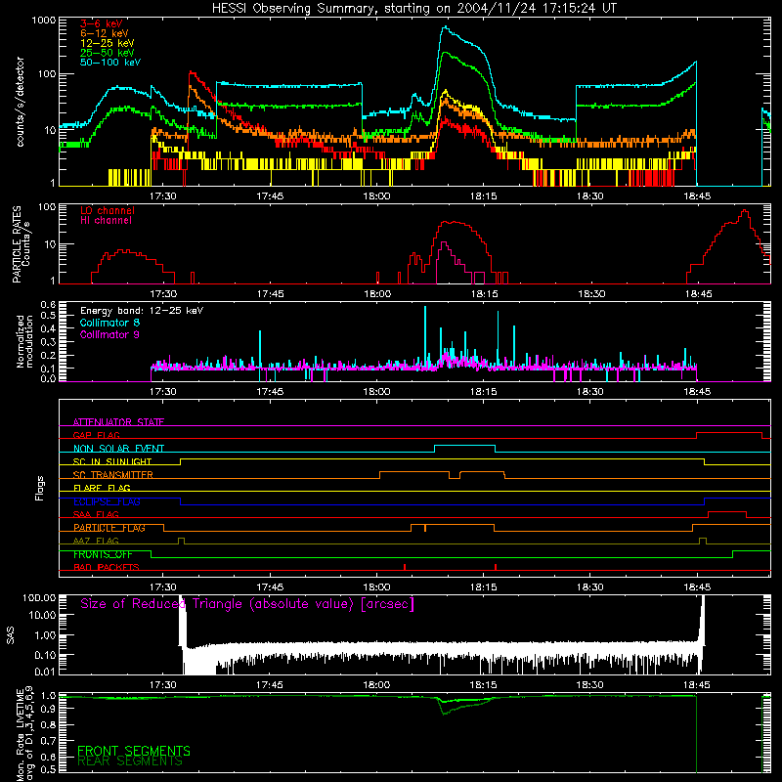Viewport: 782px width, 782px height.
Task: Click the 0.9 tick on livetime axis
Action: 48,709
